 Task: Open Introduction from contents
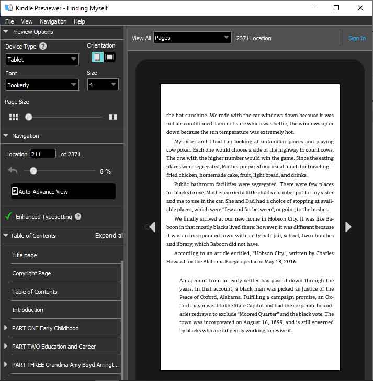coord(28,310)
